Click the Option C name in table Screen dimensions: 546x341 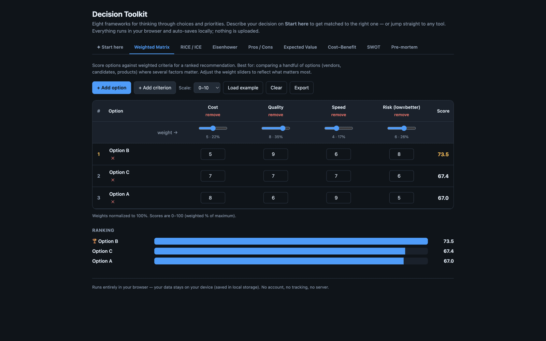[119, 172]
